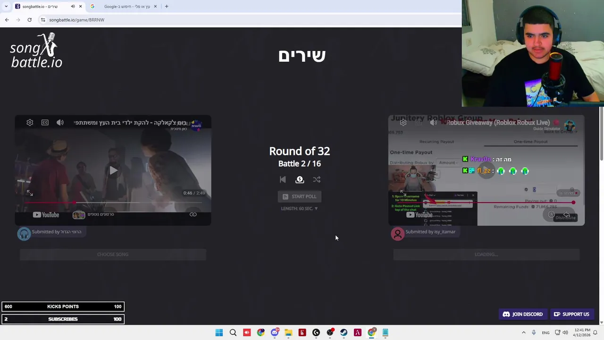This screenshot has height=340, width=604.
Task: Focus the address bar URL
Action: (77, 20)
